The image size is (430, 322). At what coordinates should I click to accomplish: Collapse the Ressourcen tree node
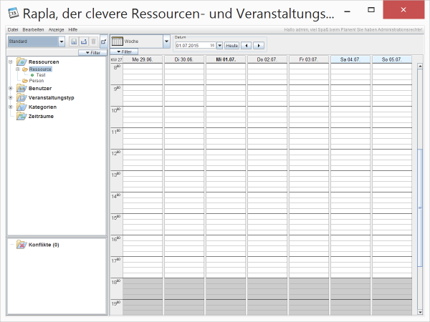[x=11, y=62]
